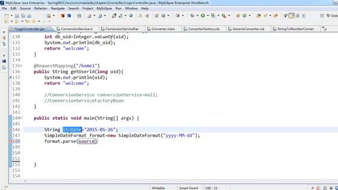Open the Run button dropdown arrow
The image size is (338, 190).
click(x=208, y=15)
